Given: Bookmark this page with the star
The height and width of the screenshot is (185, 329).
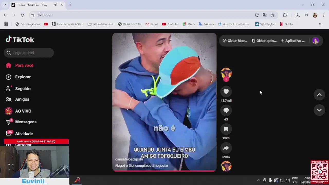Looking at the screenshot, I should pos(272,15).
